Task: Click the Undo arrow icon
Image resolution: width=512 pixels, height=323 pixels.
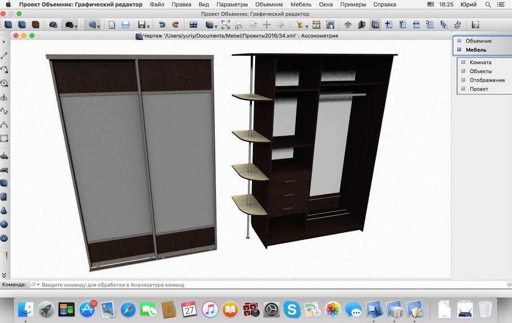Action: [162, 25]
